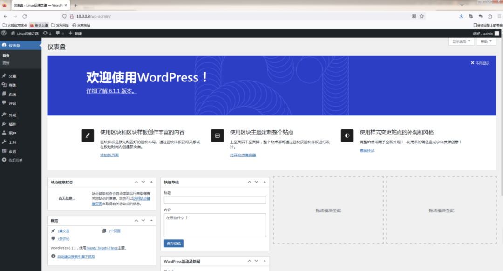Open the Firefox hamburger menu

tap(499, 16)
